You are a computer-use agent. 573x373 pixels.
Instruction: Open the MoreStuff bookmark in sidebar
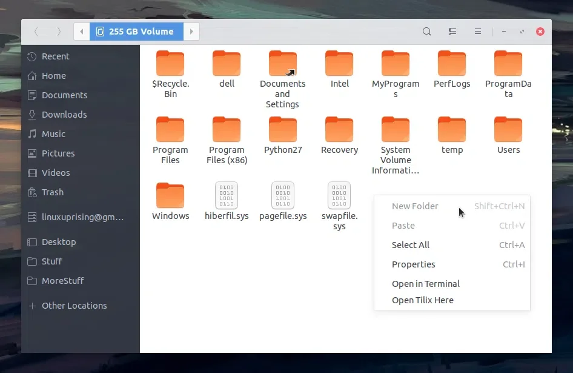(x=62, y=281)
